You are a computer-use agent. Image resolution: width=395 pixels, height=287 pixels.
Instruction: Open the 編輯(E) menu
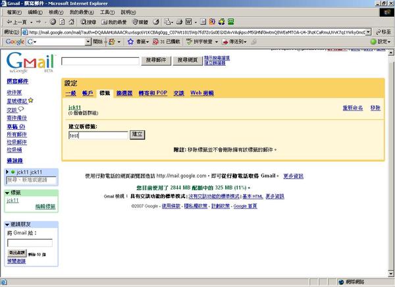tap(35, 12)
